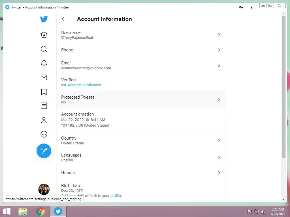Click the Birth date label
The image size is (290, 217).
coord(71,186)
